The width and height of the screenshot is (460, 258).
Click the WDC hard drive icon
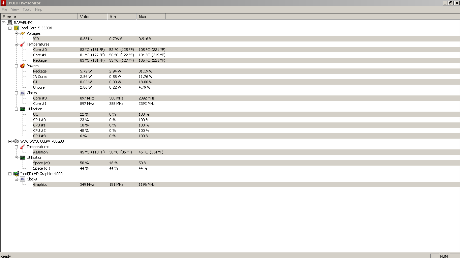pyautogui.click(x=16, y=141)
